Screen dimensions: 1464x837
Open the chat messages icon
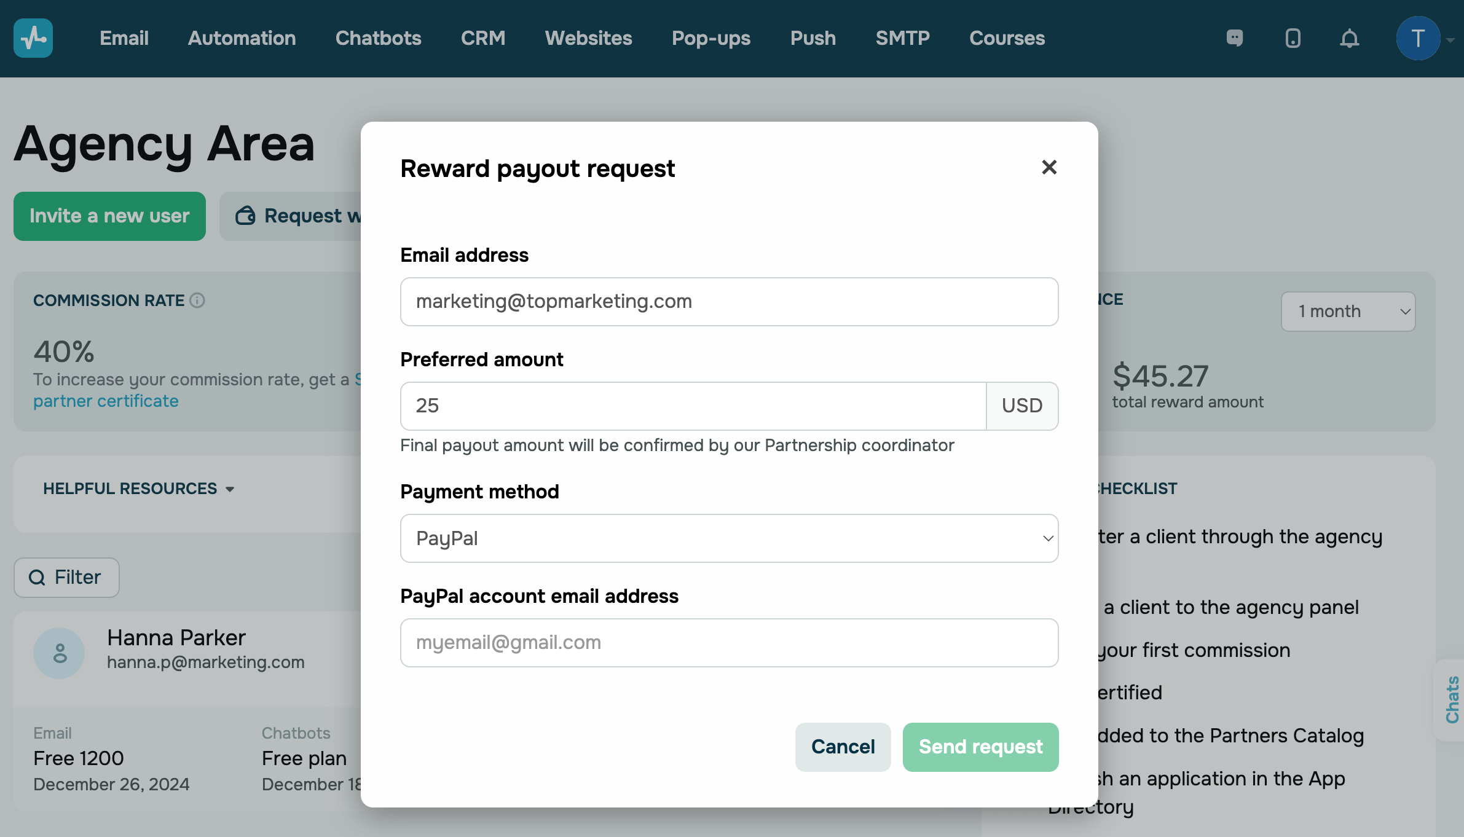coord(1234,38)
